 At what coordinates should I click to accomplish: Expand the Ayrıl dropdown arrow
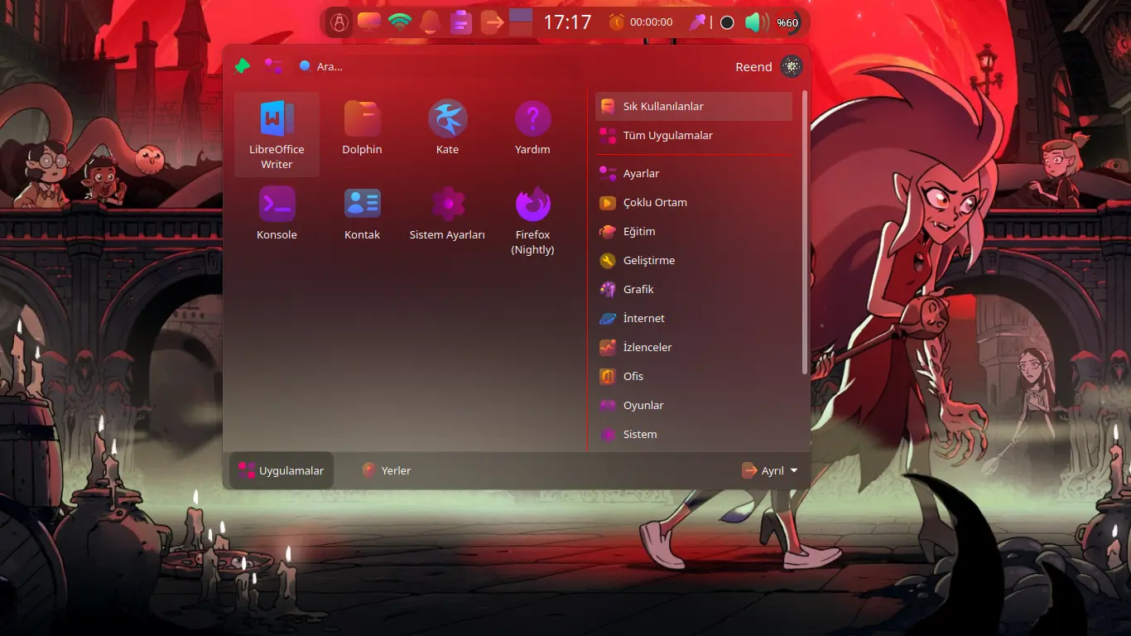(795, 470)
